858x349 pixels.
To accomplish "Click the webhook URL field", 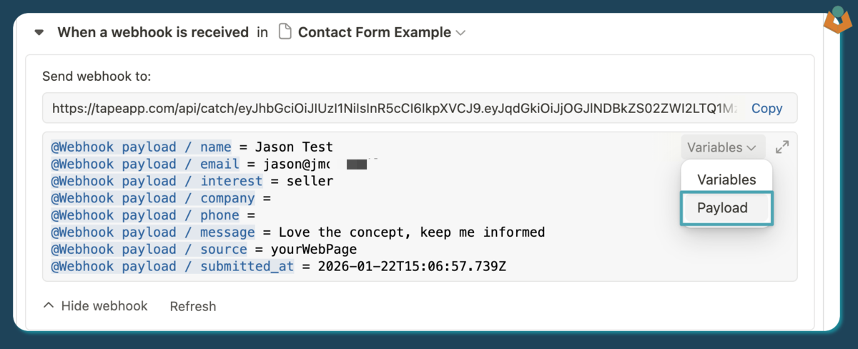I will pos(393,109).
